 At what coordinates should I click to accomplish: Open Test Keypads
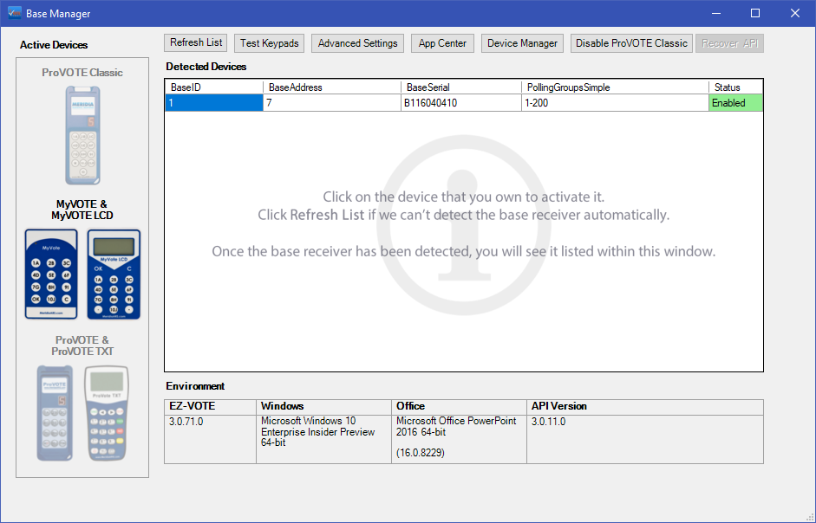(269, 43)
